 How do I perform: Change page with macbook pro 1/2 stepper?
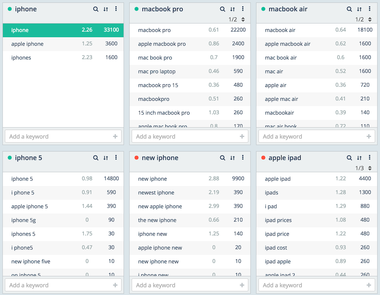(243, 19)
